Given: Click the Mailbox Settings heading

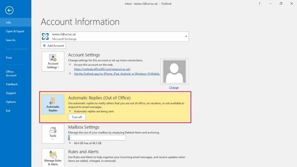Looking at the screenshot, I should pos(84,127).
